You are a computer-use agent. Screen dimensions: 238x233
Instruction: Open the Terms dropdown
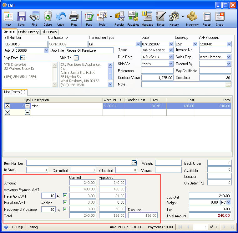point(171,50)
